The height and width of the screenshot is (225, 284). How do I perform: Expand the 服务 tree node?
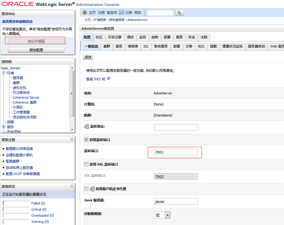pyautogui.click(x=3, y=127)
